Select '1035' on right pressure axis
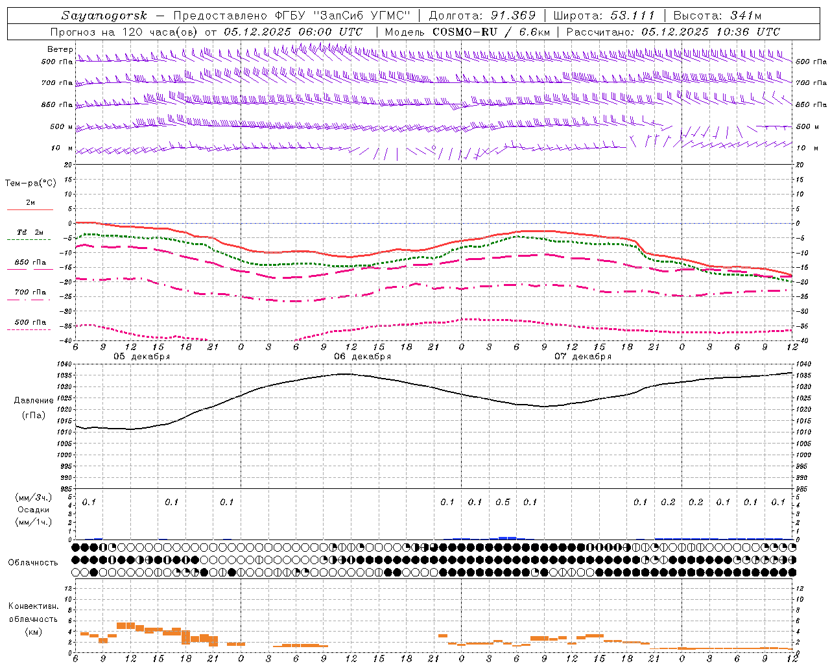The width and height of the screenshot is (830, 664). 804,375
